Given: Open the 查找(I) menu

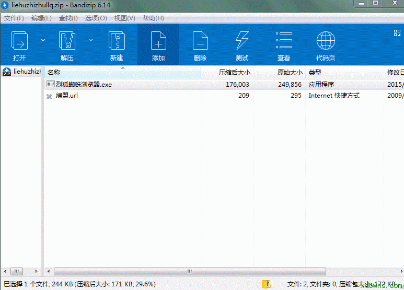Looking at the screenshot, I should [68, 18].
